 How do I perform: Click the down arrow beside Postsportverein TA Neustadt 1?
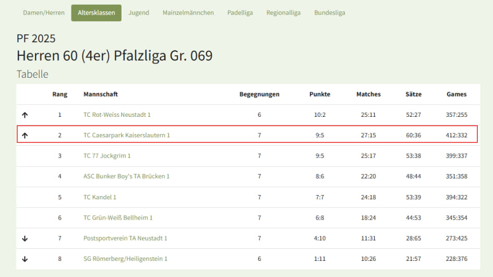(x=25, y=238)
